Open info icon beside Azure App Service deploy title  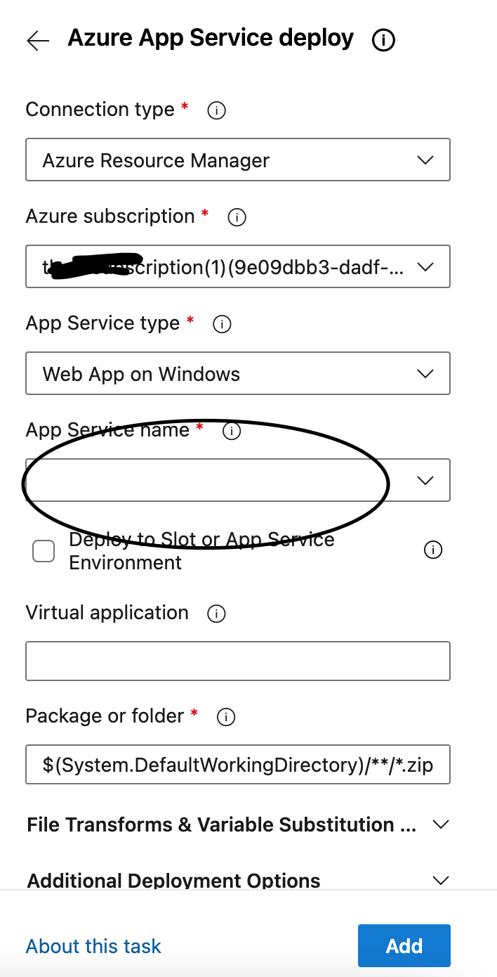pyautogui.click(x=383, y=41)
